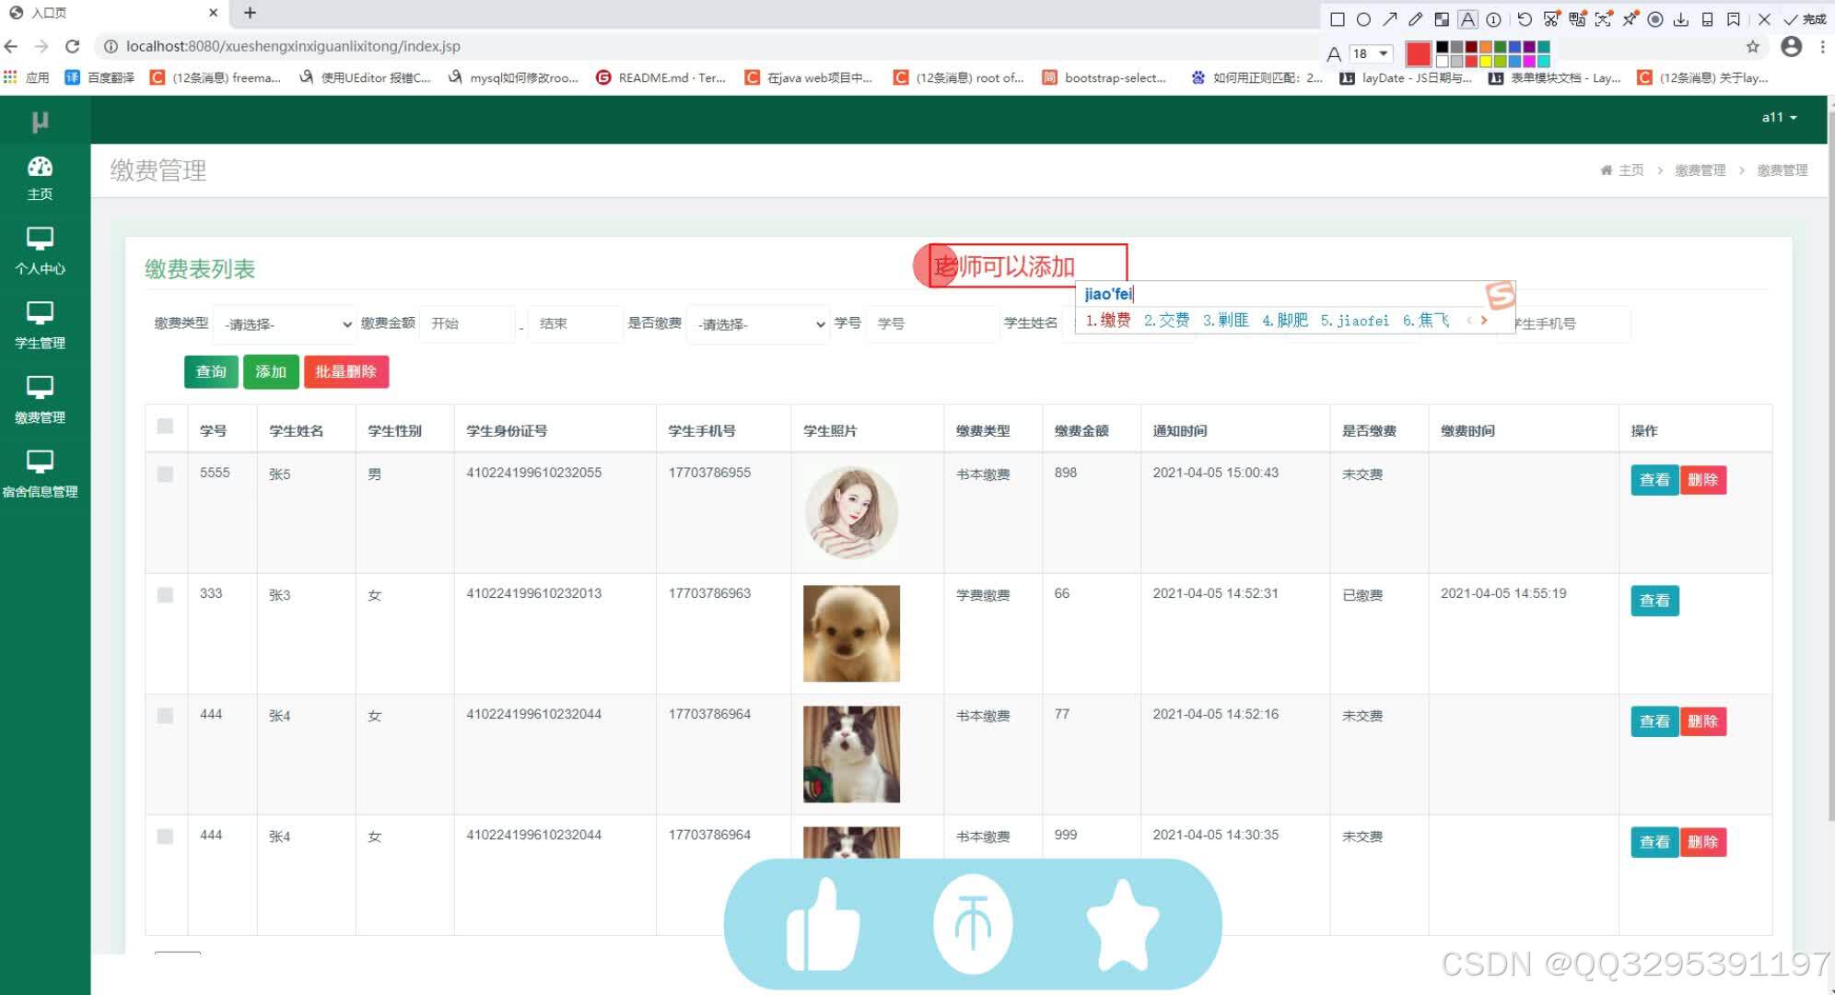Screen dimensions: 1835x995
Task: Bookmark this page with the star icon
Action: tap(1753, 46)
